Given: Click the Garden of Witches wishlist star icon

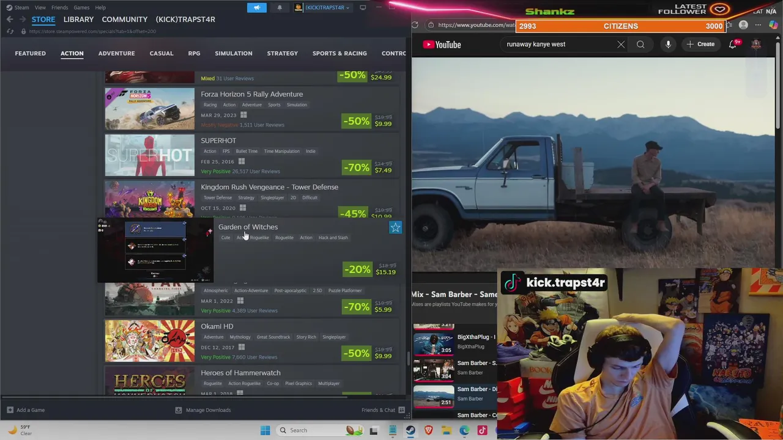Looking at the screenshot, I should [395, 228].
